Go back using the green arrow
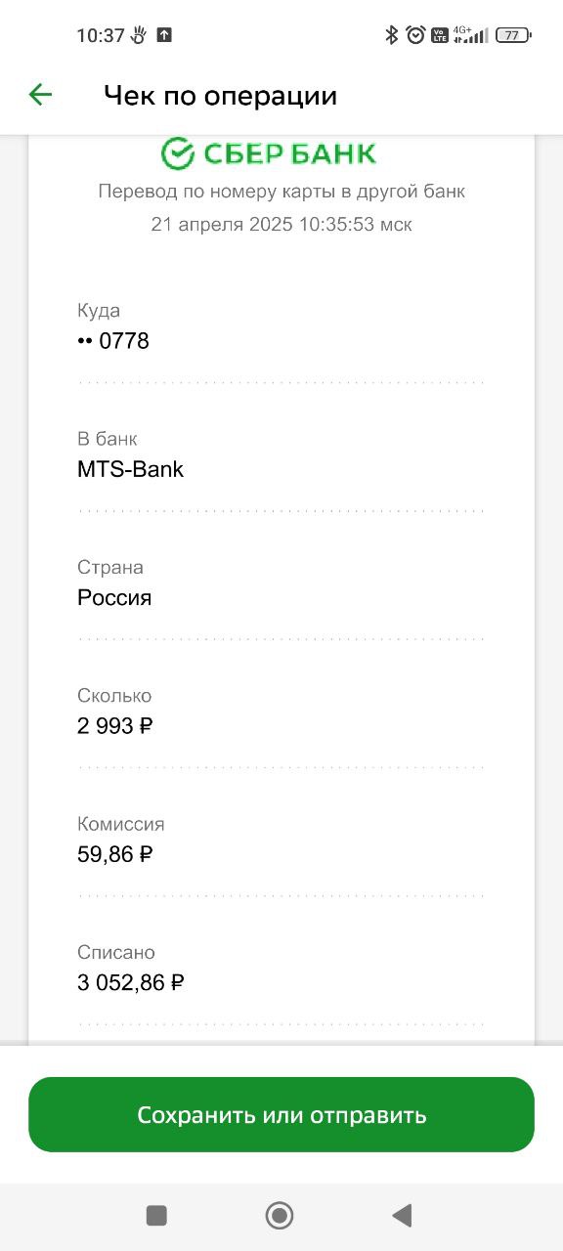This screenshot has height=1251, width=563. tap(40, 95)
